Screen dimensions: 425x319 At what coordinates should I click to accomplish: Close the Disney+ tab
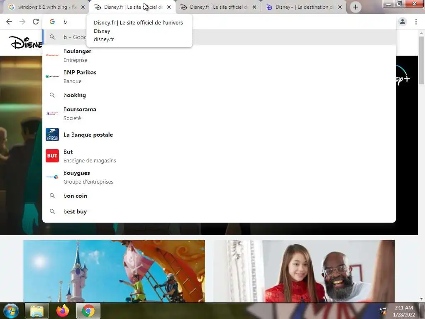pos(340,7)
